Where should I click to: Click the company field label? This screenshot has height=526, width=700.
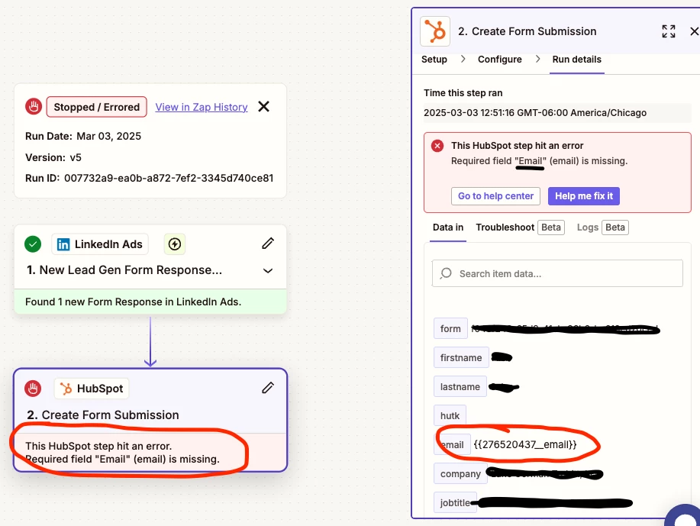pyautogui.click(x=460, y=474)
